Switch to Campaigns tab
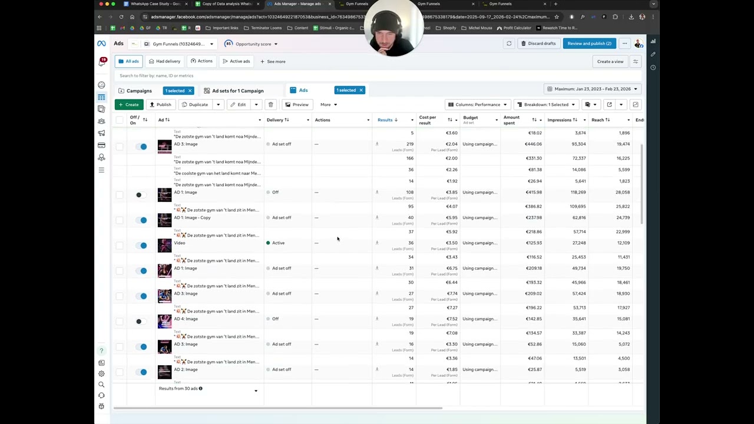The height and width of the screenshot is (424, 754). 139,91
